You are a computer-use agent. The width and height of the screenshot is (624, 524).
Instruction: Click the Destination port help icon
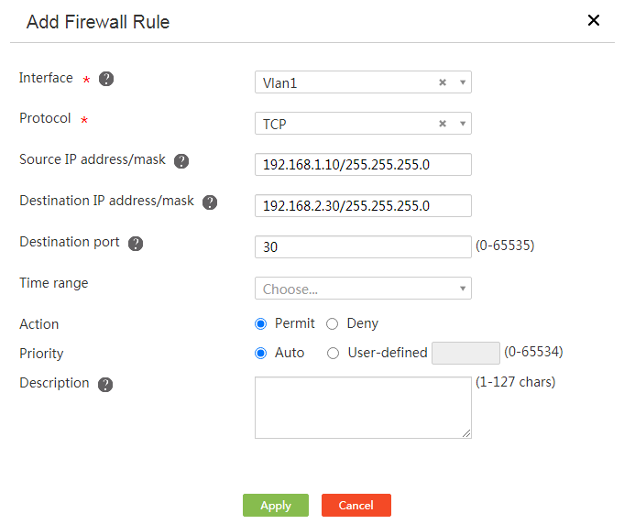[x=136, y=244]
